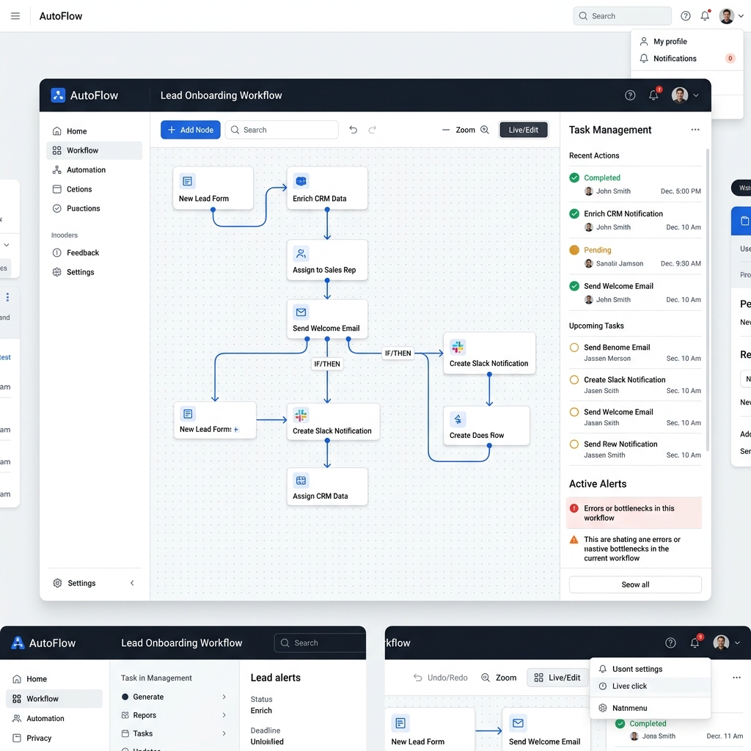The width and height of the screenshot is (751, 751).
Task: Click orange warning triangle alert icon
Action: 574,540
